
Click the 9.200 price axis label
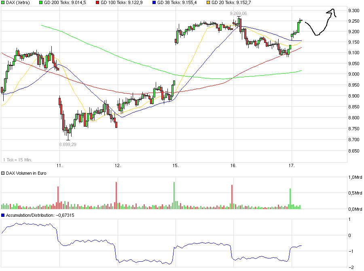tap(354, 32)
